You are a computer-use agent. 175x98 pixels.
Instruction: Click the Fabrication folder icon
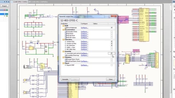click(63, 39)
